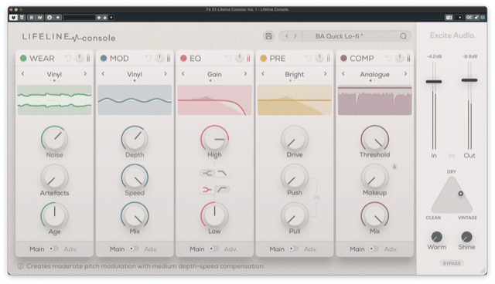Click the host snapshot camera icon
Image resolution: width=495 pixels, height=284 pixels.
pyautogui.click(x=449, y=18)
